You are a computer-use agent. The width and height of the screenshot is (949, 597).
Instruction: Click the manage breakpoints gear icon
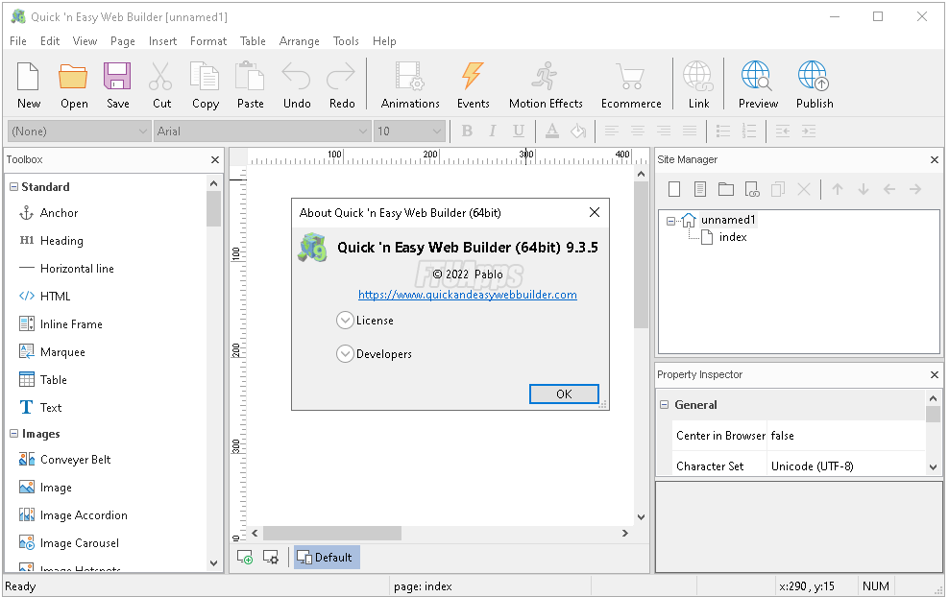click(x=271, y=557)
